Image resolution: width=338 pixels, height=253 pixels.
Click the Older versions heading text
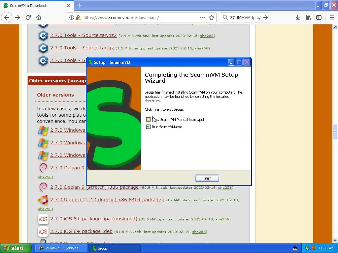click(x=55, y=95)
